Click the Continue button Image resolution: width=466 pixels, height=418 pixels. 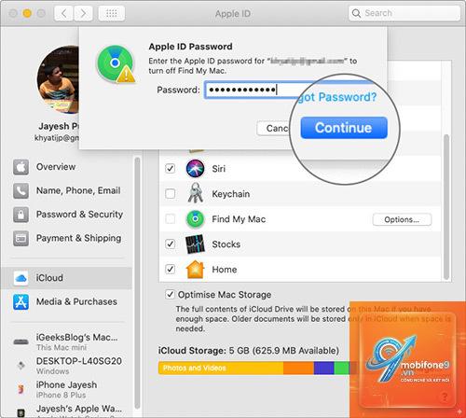click(x=344, y=128)
